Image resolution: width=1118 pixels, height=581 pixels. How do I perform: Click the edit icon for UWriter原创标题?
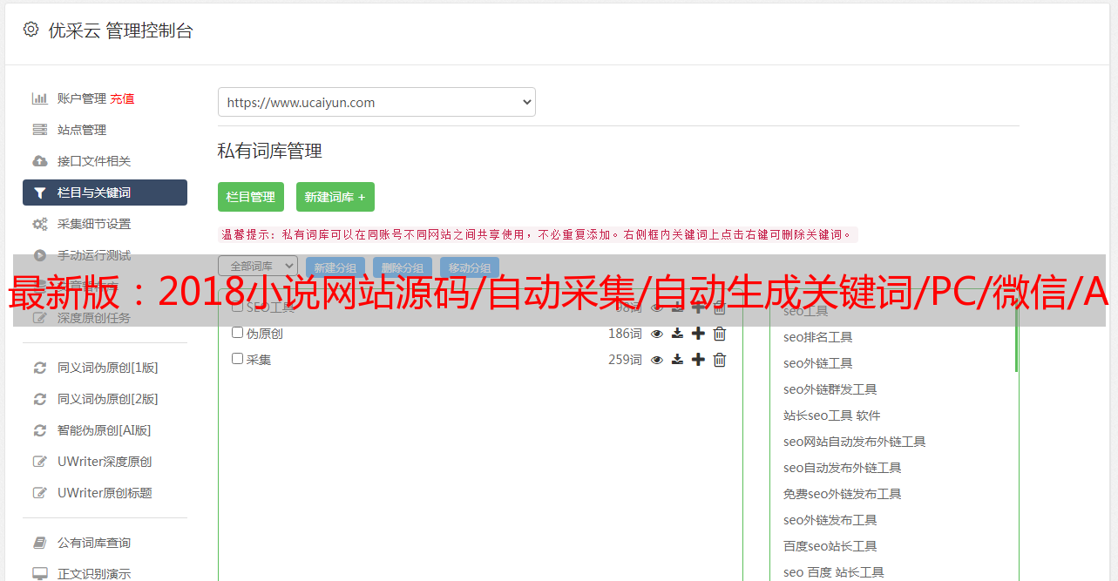coord(39,493)
